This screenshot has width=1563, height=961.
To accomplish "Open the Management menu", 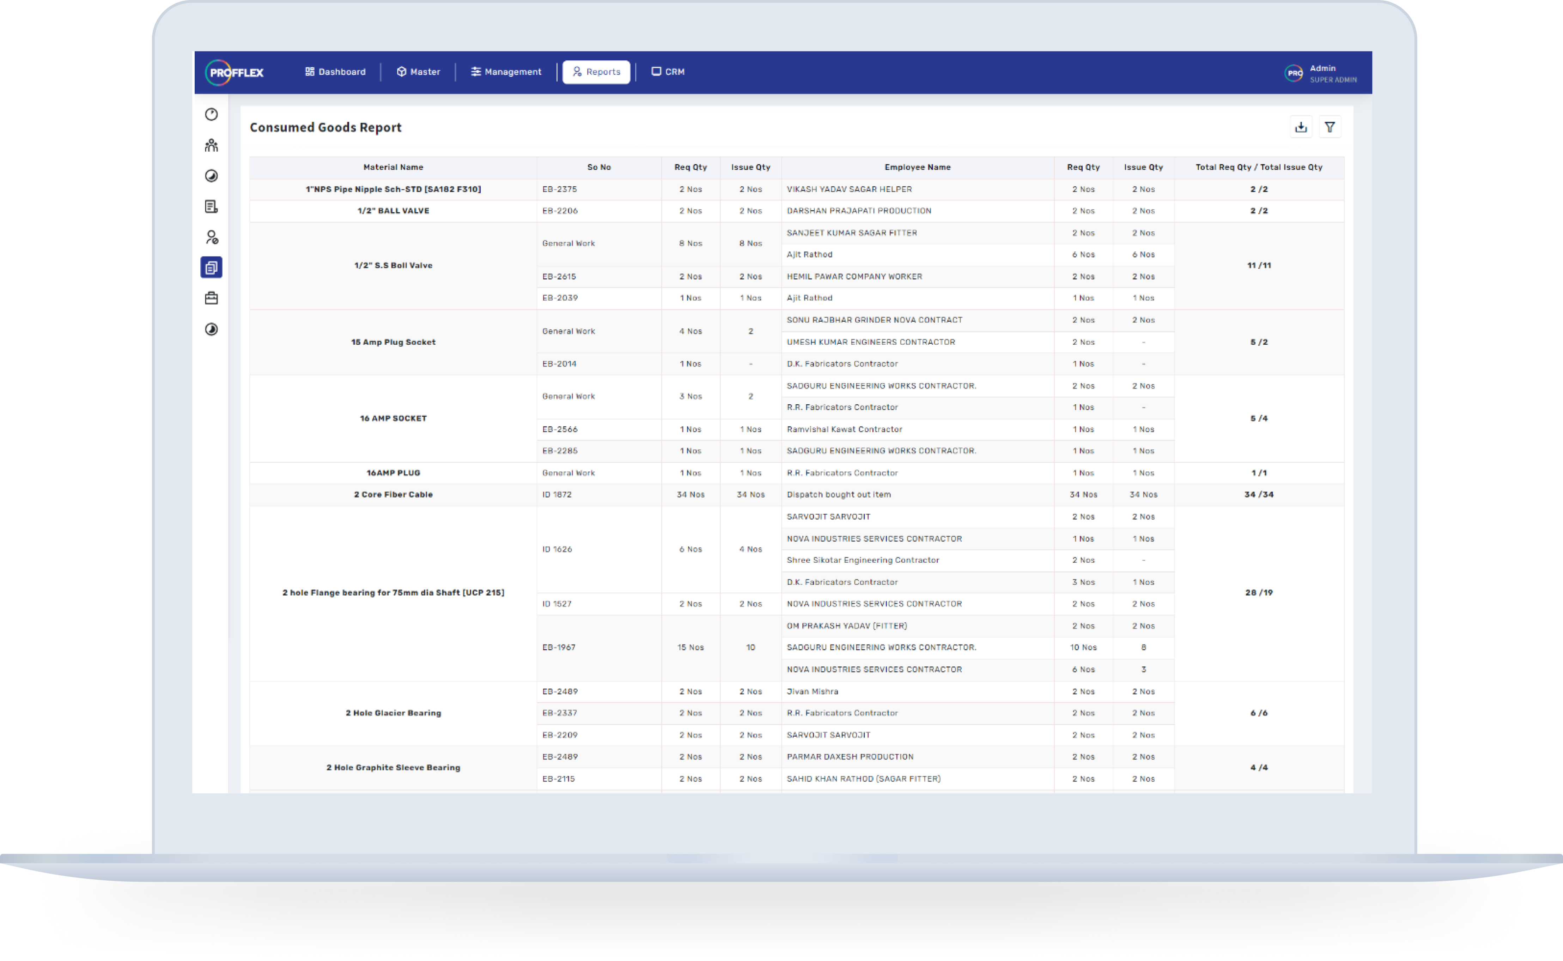I will tap(506, 72).
